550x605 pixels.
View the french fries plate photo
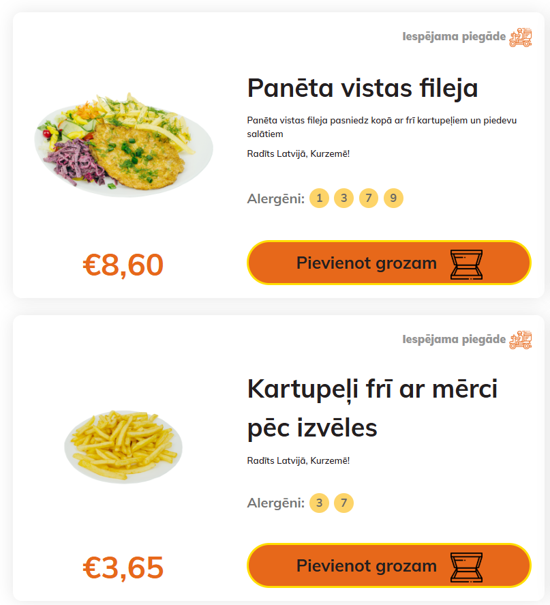click(x=124, y=445)
